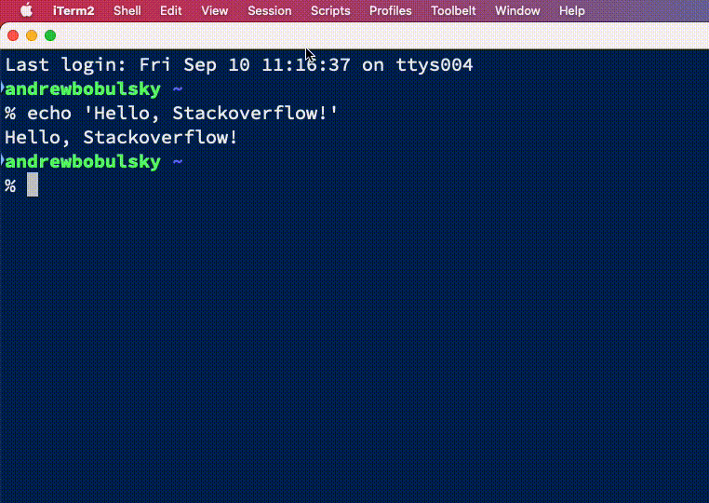The image size is (709, 503).
Task: Open the Window menu
Action: point(517,10)
